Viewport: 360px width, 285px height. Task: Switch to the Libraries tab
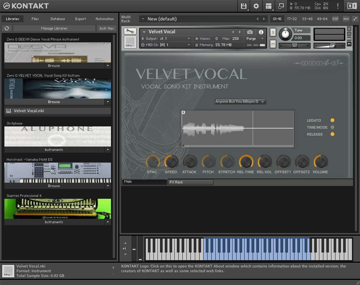click(x=12, y=19)
